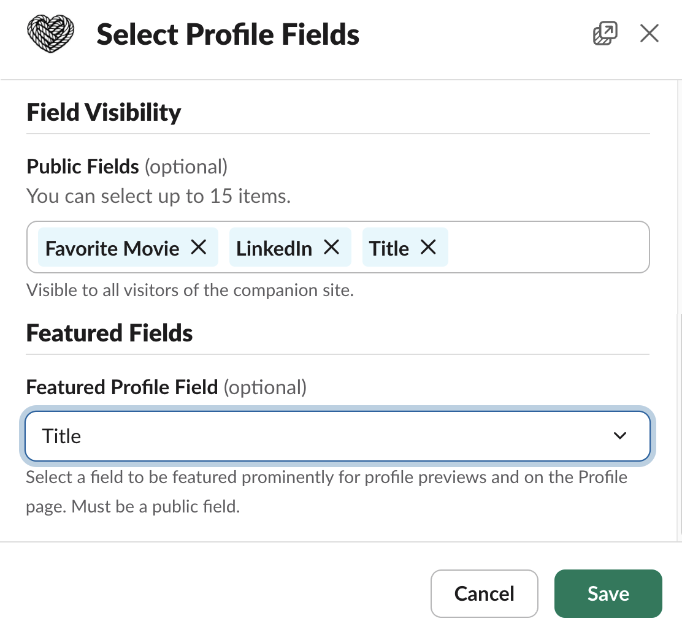
Task: Click the 'select up to 15 items' hint
Action: tap(158, 196)
